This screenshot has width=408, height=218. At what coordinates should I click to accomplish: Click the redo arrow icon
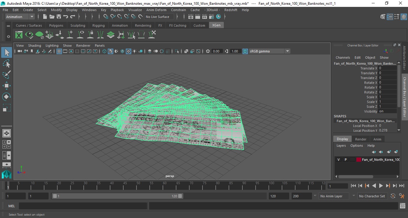[x=73, y=17]
